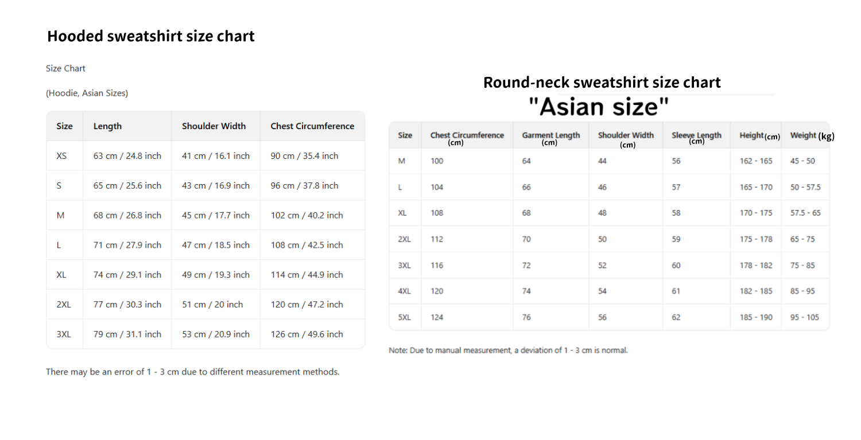
Task: Click the "51 cm / 20 inch" shoulder cell
Action: (x=212, y=305)
